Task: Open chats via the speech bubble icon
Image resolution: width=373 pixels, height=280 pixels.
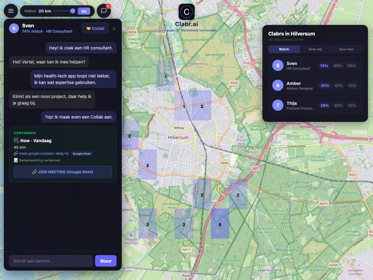Action: pos(104,11)
